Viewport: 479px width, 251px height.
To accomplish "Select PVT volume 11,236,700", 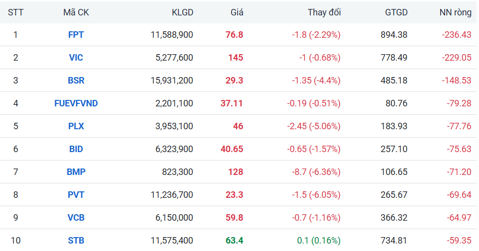I will coord(172,195).
